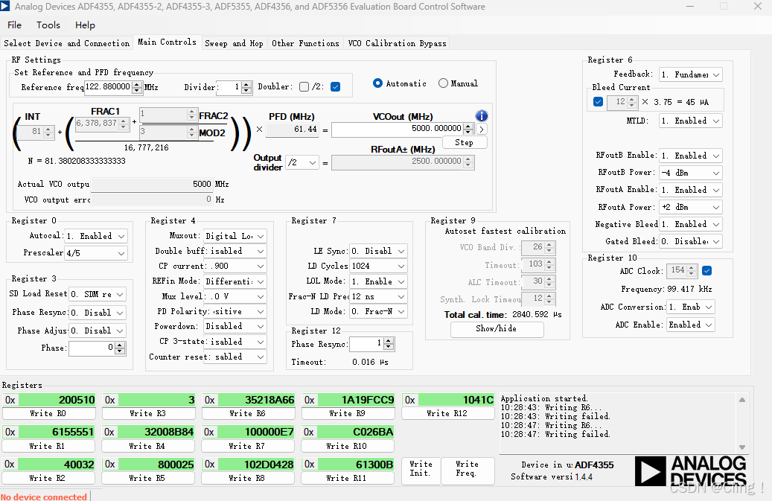Increase the Phase stepper in Register 3
This screenshot has width=772, height=501.
[x=120, y=345]
